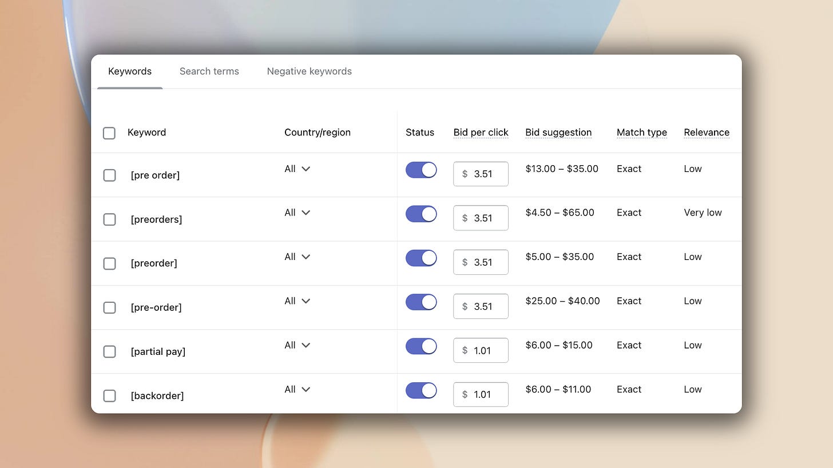
Task: Edit the 1.01 bid for [partial pay]
Action: (481, 350)
